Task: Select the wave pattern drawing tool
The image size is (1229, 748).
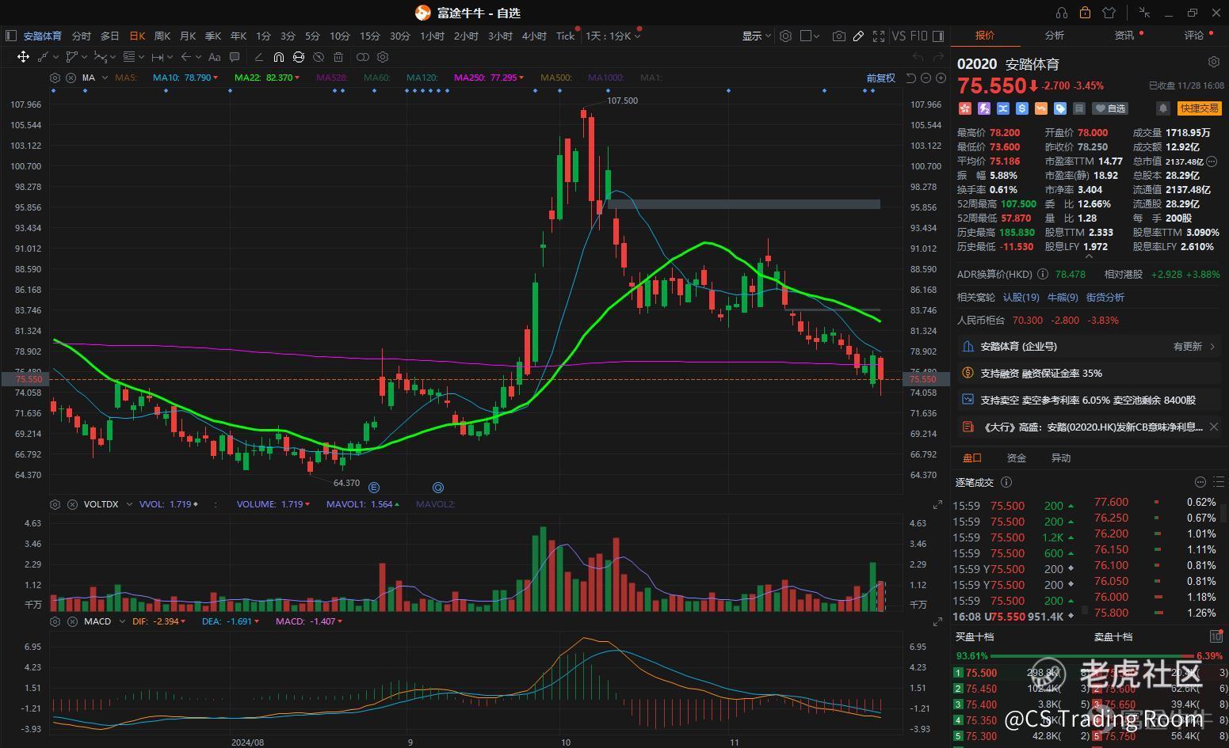Action: [100, 57]
